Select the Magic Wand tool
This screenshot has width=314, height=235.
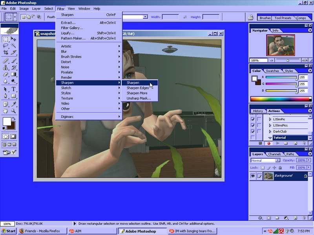pyautogui.click(x=13, y=46)
